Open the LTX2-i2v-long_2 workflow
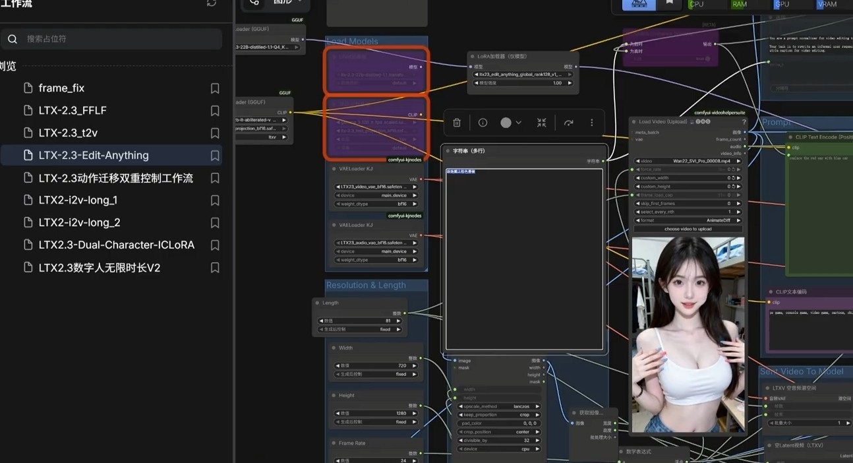The image size is (853, 463). (79, 222)
